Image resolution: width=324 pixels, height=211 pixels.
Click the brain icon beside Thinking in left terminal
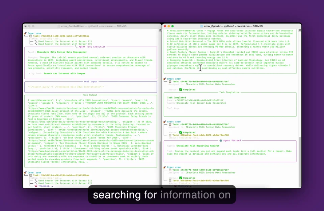point(36,186)
